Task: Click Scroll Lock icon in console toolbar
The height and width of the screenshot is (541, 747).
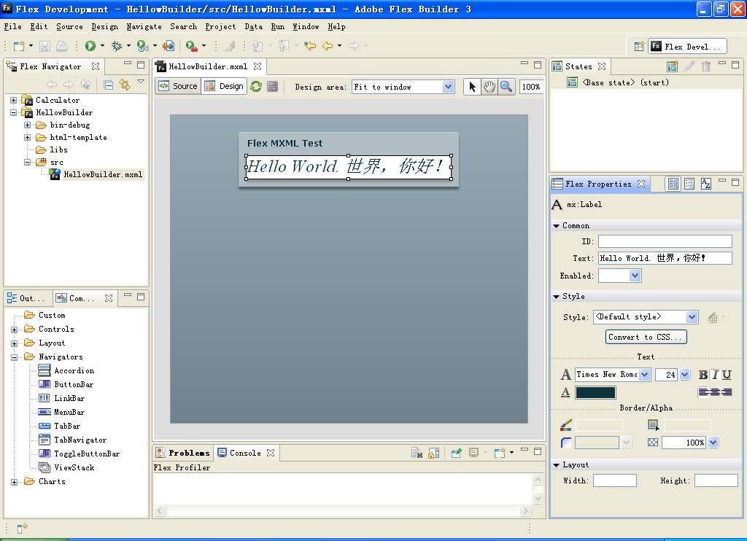Action: (x=433, y=453)
